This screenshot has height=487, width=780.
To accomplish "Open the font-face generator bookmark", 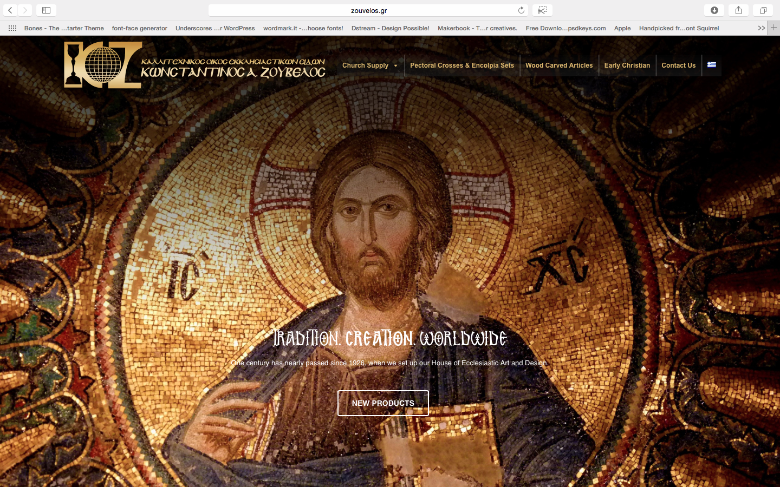I will point(139,28).
